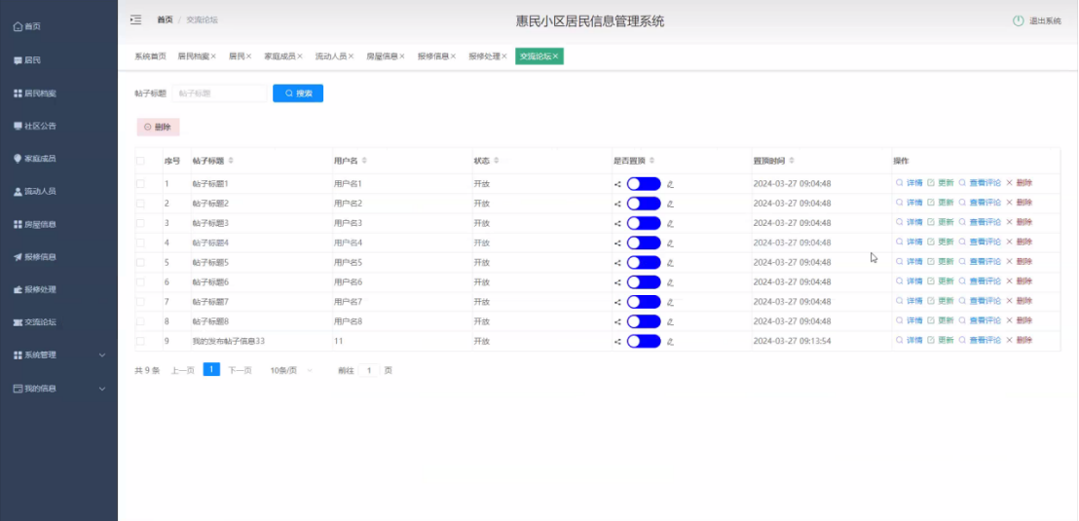
Task: Click the pencil edit icon in row 帖子标题2
Action: (670, 204)
